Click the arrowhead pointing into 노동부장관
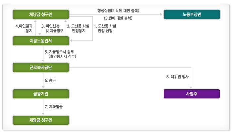Viewport: 232px width, 135px height. 161,14
